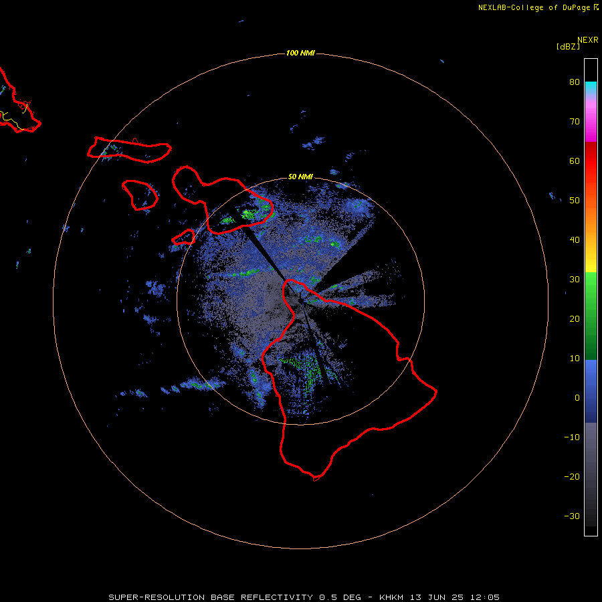Click the -30 value on dBZ scale

tap(572, 516)
